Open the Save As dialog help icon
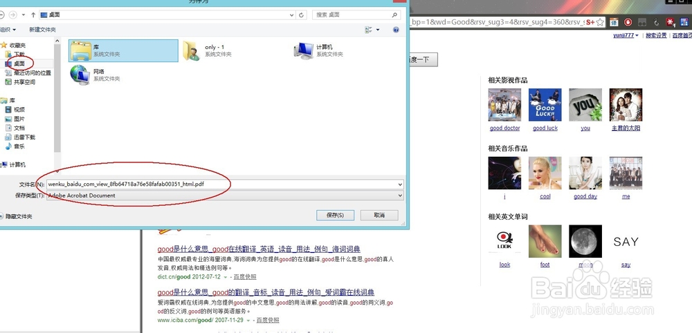Screen dimensions: 692x333 click(x=396, y=30)
